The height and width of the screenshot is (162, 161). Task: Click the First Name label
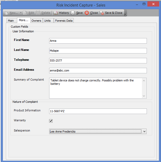click(21, 40)
